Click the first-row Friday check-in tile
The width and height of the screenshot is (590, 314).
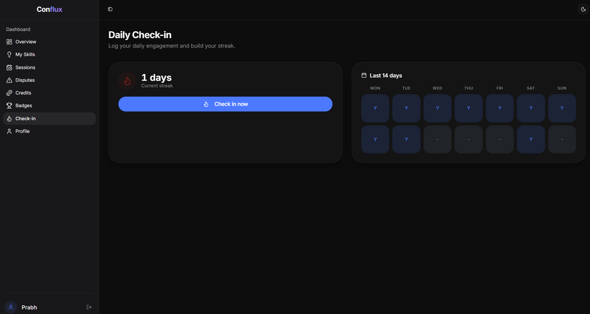point(500,108)
